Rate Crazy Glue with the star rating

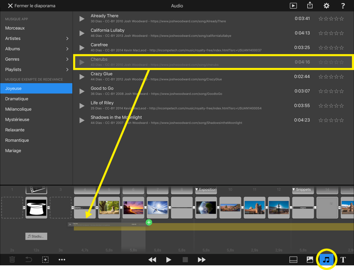(x=331, y=77)
